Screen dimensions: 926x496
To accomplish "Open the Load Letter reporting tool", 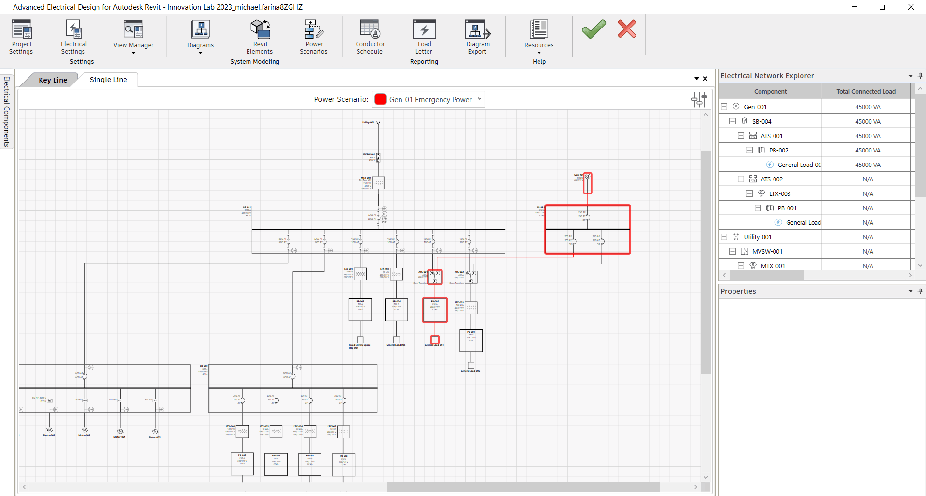I will pyautogui.click(x=424, y=37).
